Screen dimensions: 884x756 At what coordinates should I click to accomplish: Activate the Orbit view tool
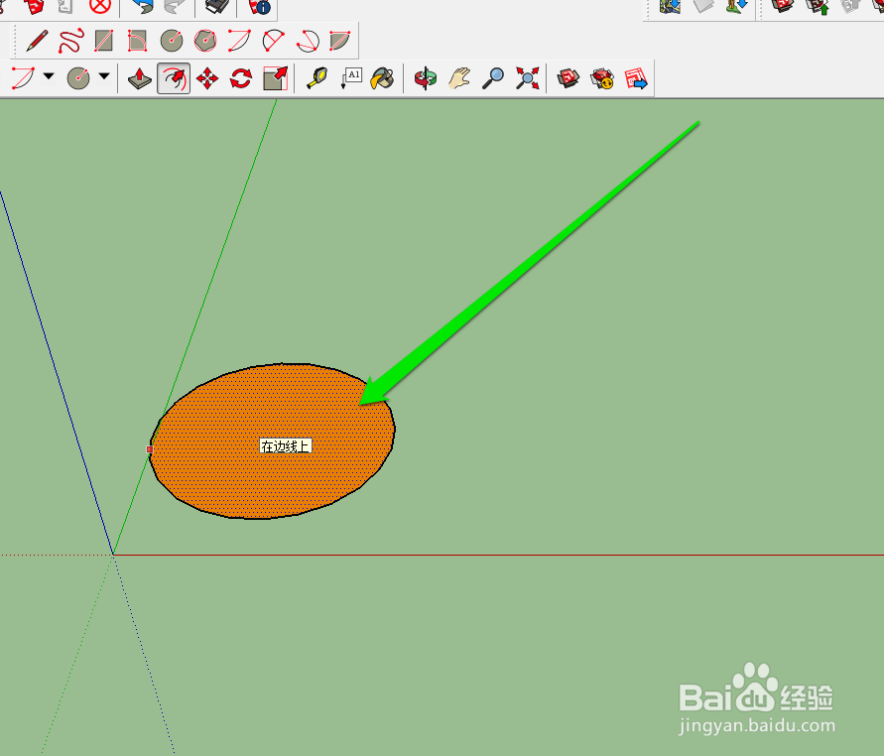coord(426,78)
